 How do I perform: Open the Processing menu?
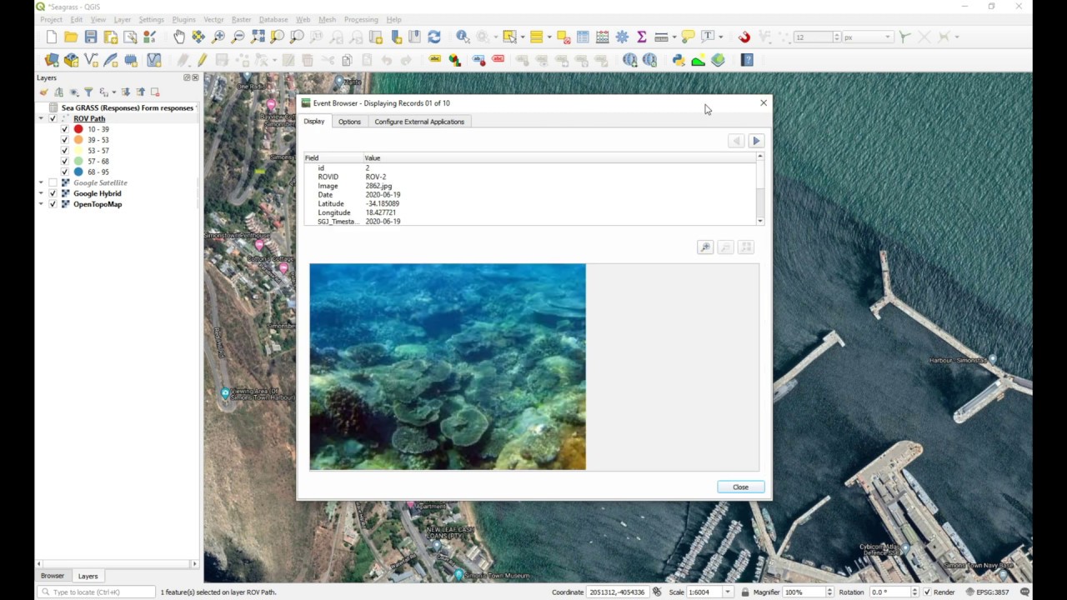tap(361, 19)
